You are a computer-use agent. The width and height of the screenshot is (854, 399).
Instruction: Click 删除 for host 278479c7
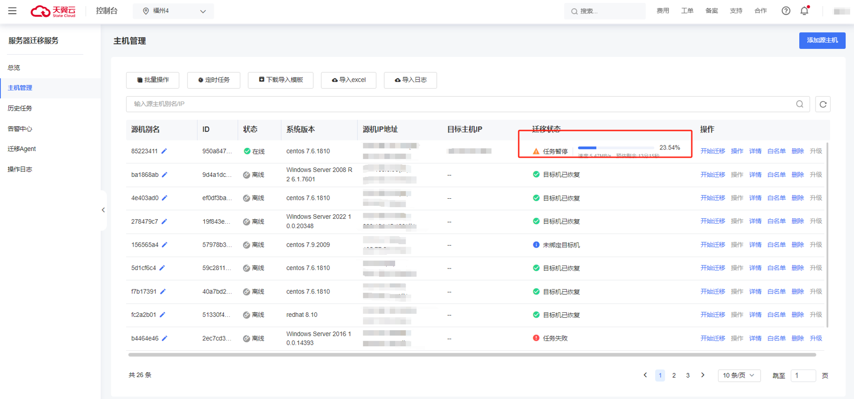coord(798,221)
